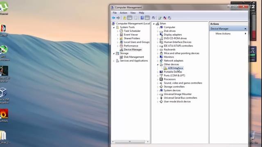262x147 pixels.
Task: Click the Back arrow in the toolbar
Action: pyautogui.click(x=113, y=18)
